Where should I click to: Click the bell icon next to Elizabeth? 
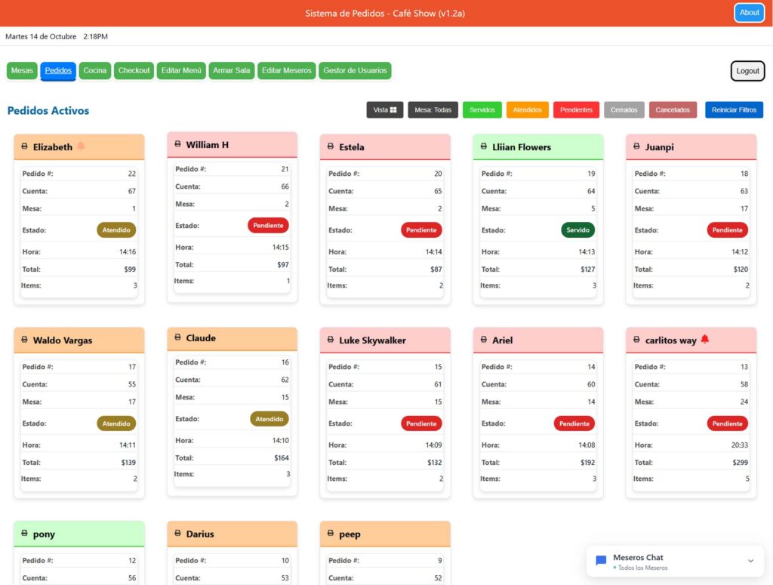click(81, 146)
